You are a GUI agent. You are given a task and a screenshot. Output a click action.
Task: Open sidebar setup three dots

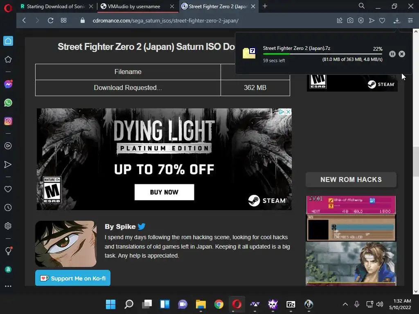point(8,286)
